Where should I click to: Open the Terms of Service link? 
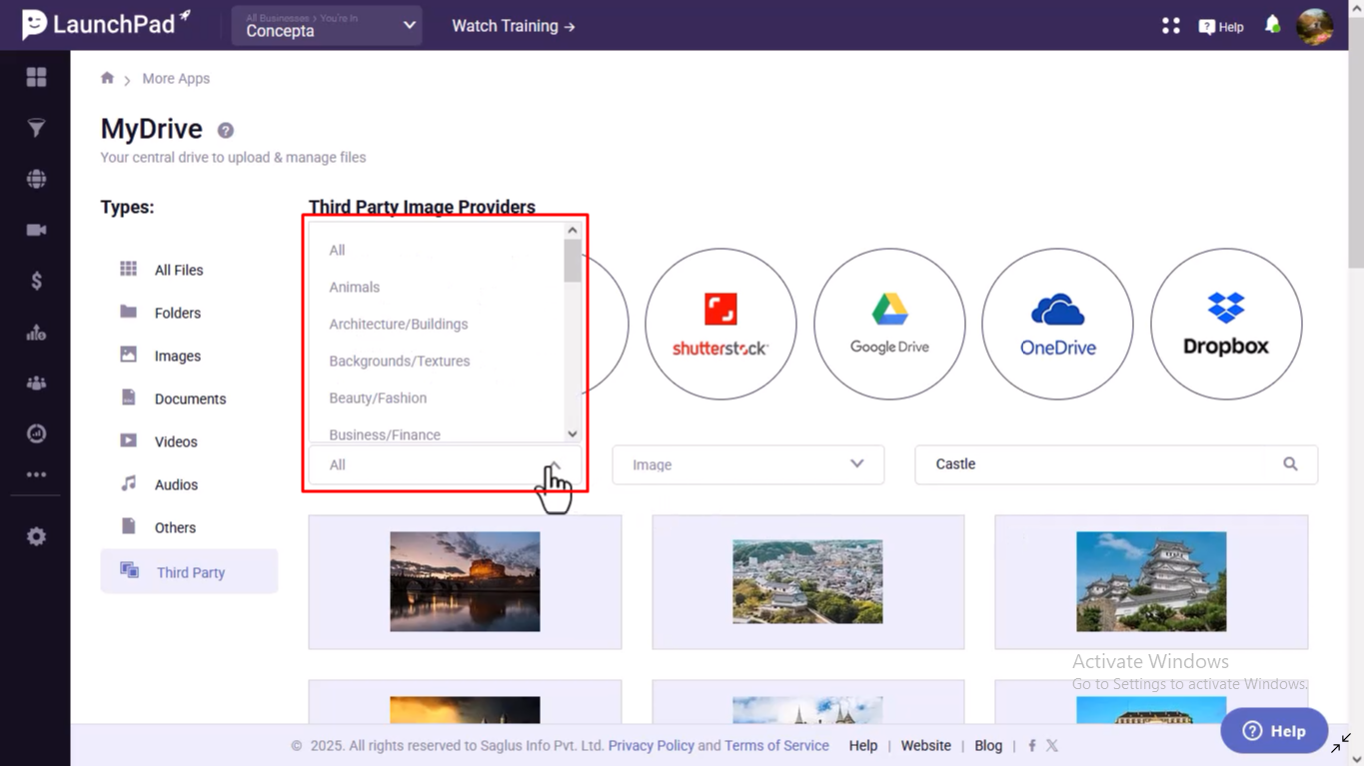coord(776,746)
